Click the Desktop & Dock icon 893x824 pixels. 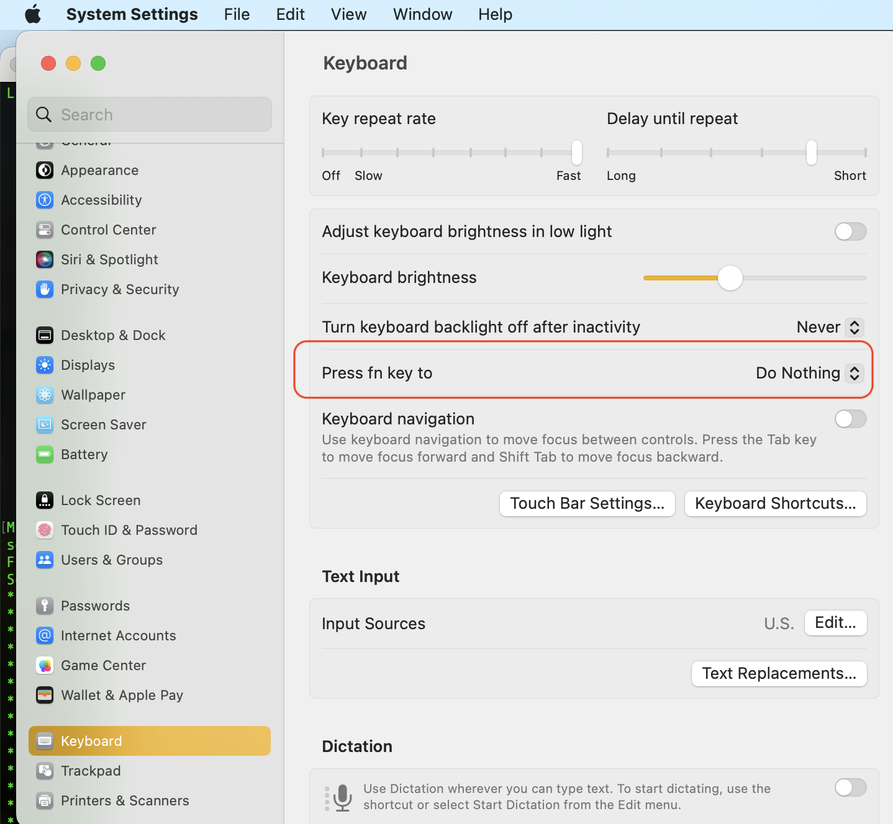(45, 335)
